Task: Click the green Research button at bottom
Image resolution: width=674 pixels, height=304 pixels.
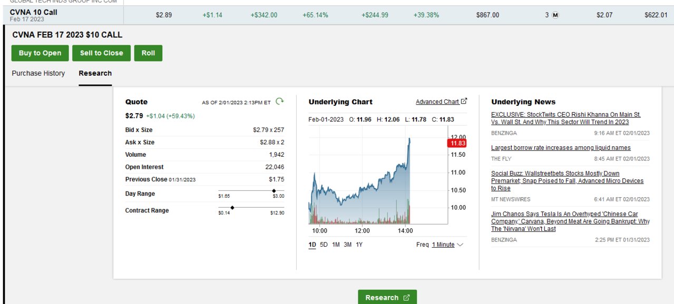Action: point(387,297)
